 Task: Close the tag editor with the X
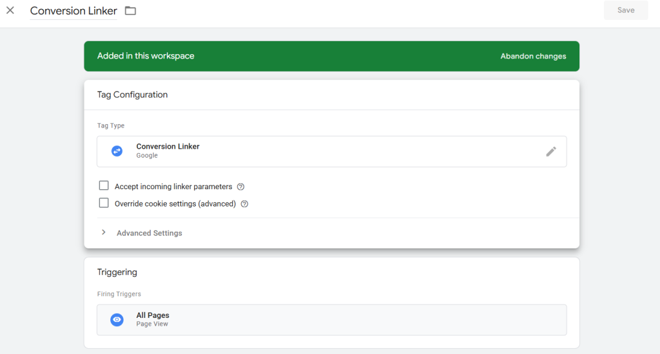tap(10, 10)
